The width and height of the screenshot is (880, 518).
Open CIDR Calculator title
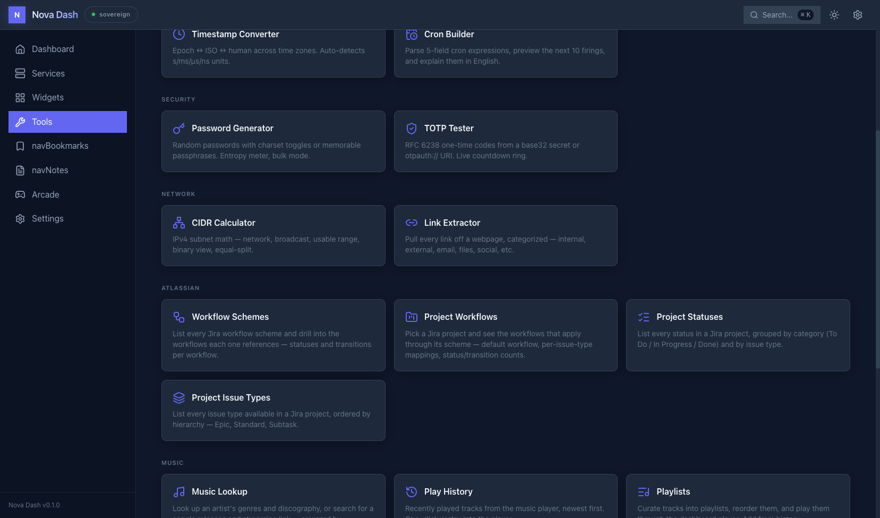click(x=224, y=223)
